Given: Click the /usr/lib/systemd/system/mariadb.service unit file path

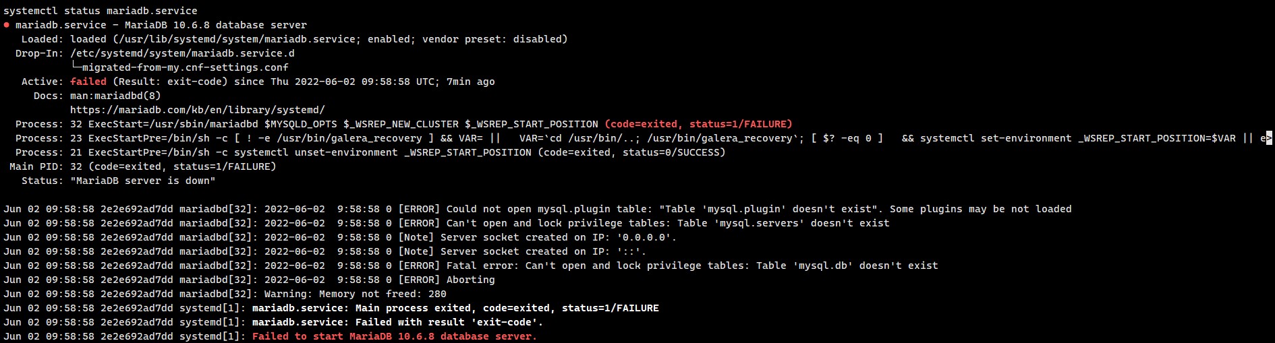Looking at the screenshot, I should click(237, 39).
